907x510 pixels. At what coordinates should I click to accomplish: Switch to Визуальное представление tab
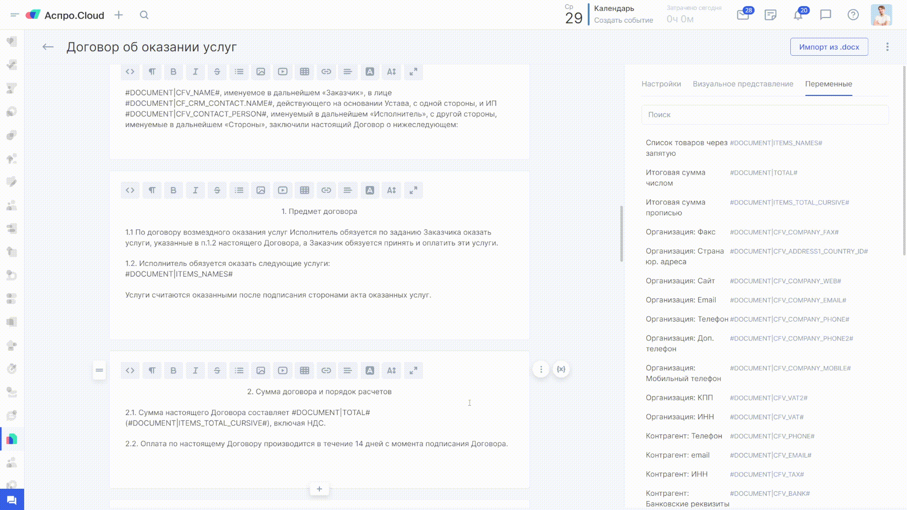click(743, 84)
